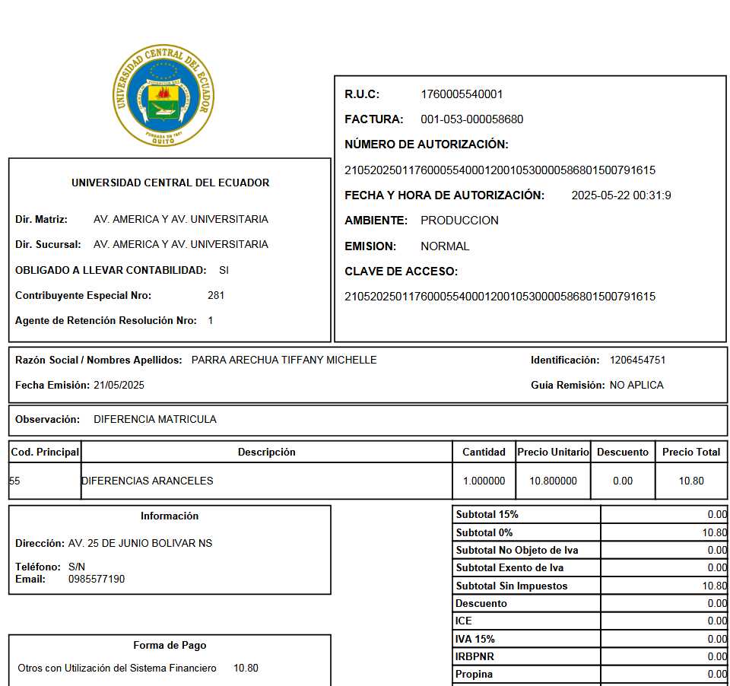The width and height of the screenshot is (730, 686).
Task: Click the "Descripción" column header
Action: tap(267, 452)
